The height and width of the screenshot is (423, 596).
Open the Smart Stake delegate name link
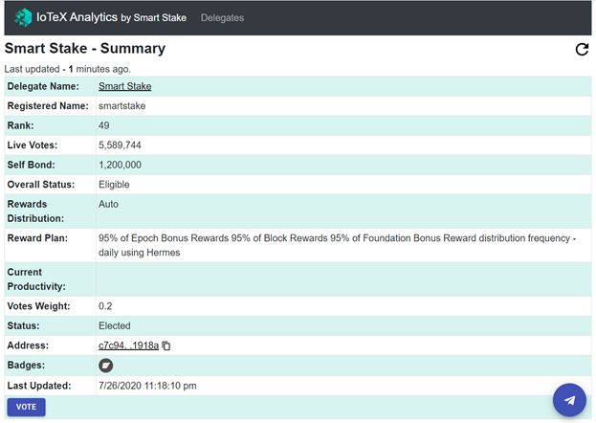[124, 86]
